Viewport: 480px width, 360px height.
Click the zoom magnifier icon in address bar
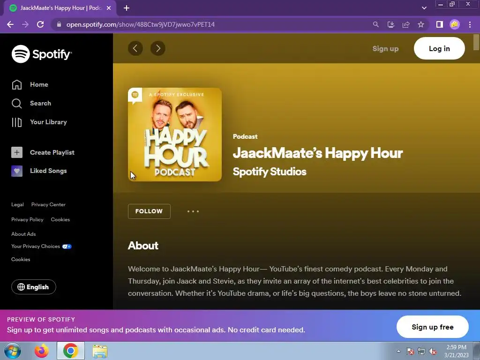375,24
